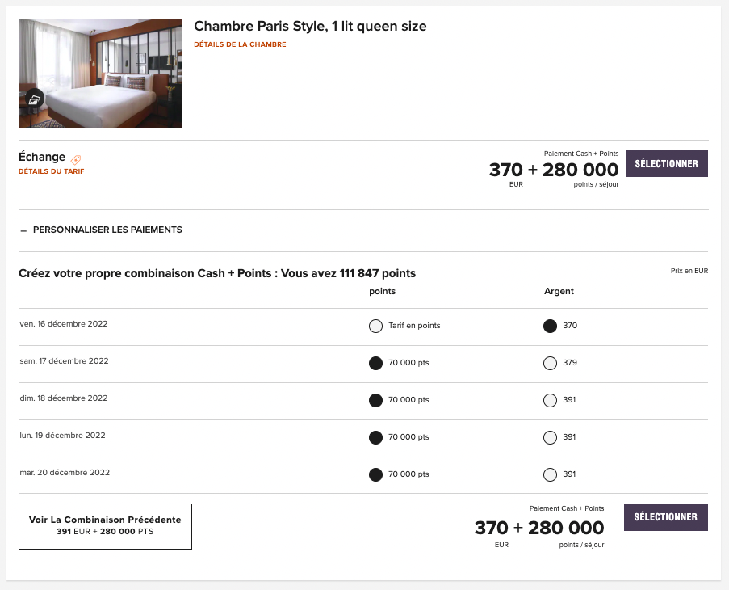Open Voir La Combinaison Précédente
729x590 pixels.
coord(104,526)
